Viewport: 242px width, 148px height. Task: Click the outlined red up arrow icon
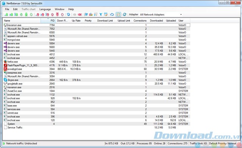[x=62, y=15]
